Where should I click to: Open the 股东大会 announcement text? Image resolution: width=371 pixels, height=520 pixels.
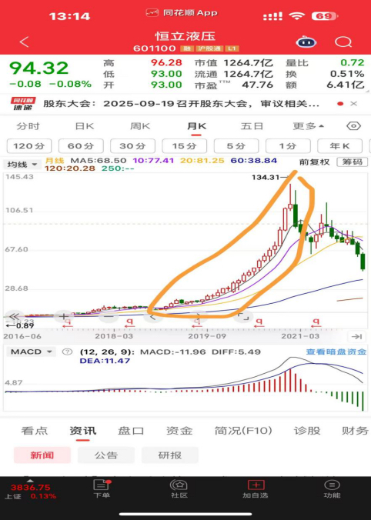[181, 104]
